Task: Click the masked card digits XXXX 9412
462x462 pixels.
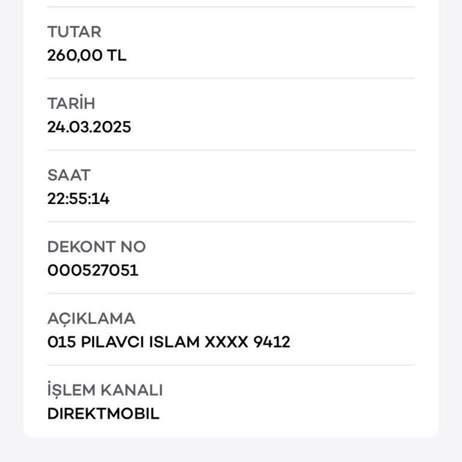Action: click(x=247, y=342)
